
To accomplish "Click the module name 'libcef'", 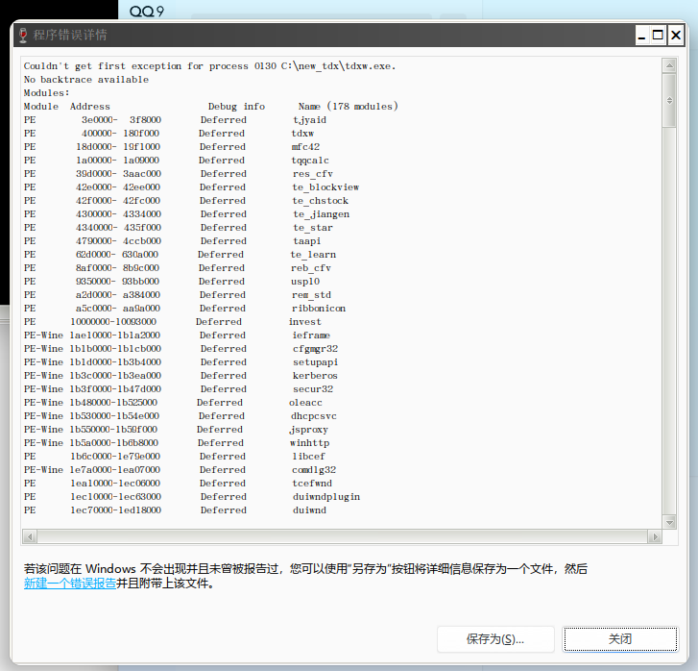I will tap(308, 456).
